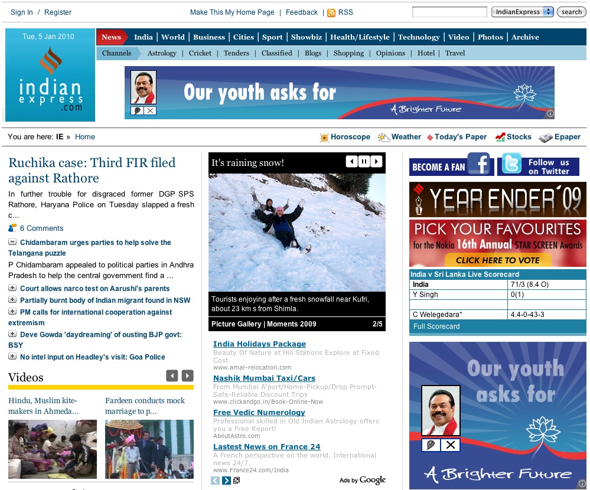The image size is (590, 490).
Task: Click the Click Here to Vote button
Action: pyautogui.click(x=498, y=260)
